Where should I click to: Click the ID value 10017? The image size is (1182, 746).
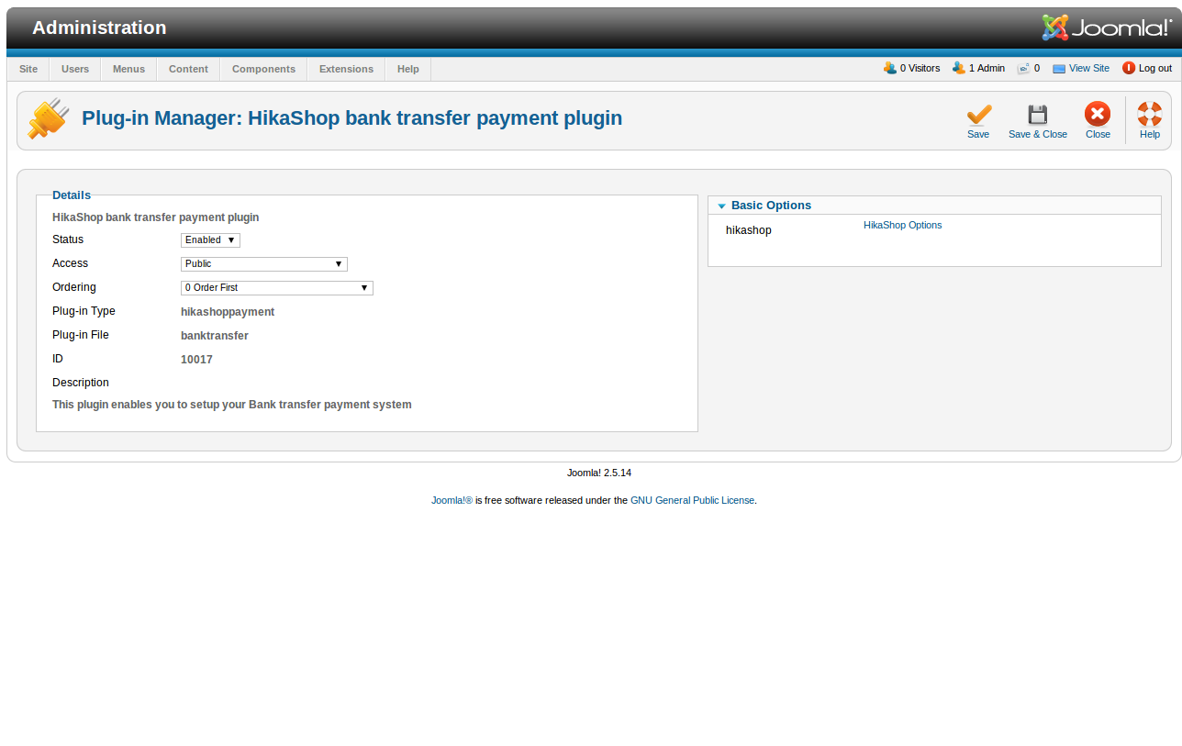pyautogui.click(x=196, y=360)
